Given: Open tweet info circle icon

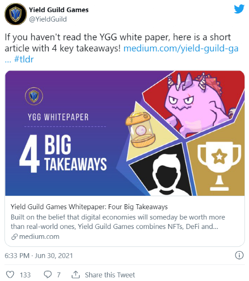Looking at the screenshot, I should (x=239, y=255).
